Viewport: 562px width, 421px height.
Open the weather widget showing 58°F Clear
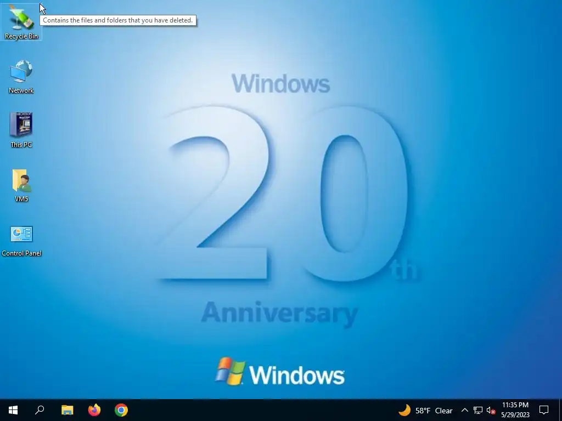coord(425,410)
